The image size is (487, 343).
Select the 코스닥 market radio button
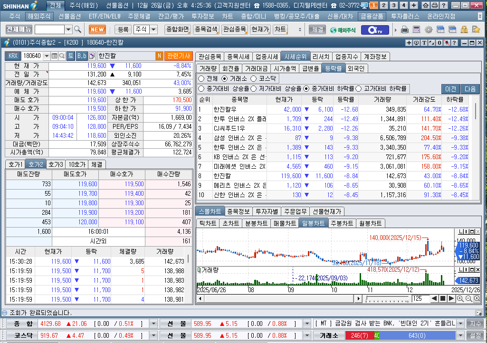(253, 78)
